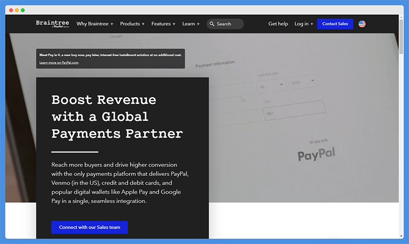Click the Braintree logo
This screenshot has height=244, width=409.
point(53,24)
